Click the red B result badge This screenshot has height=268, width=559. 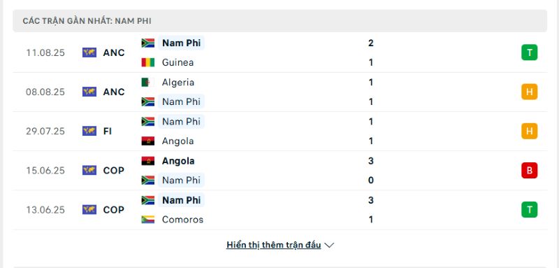530,170
